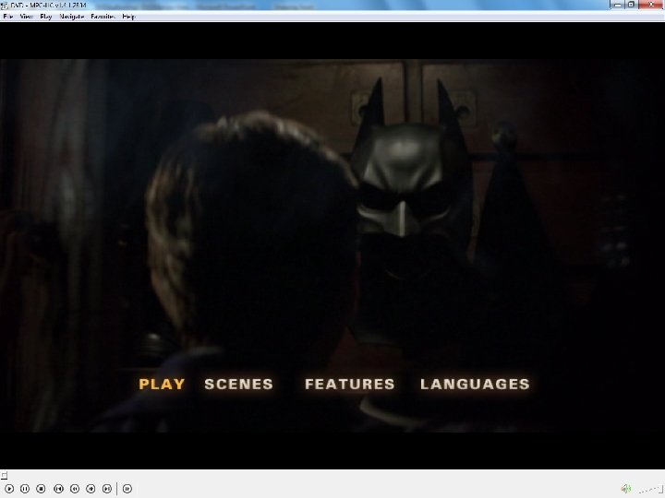The image size is (665, 498).
Task: Click the frame-step icon after the separator
Action: pos(127,489)
